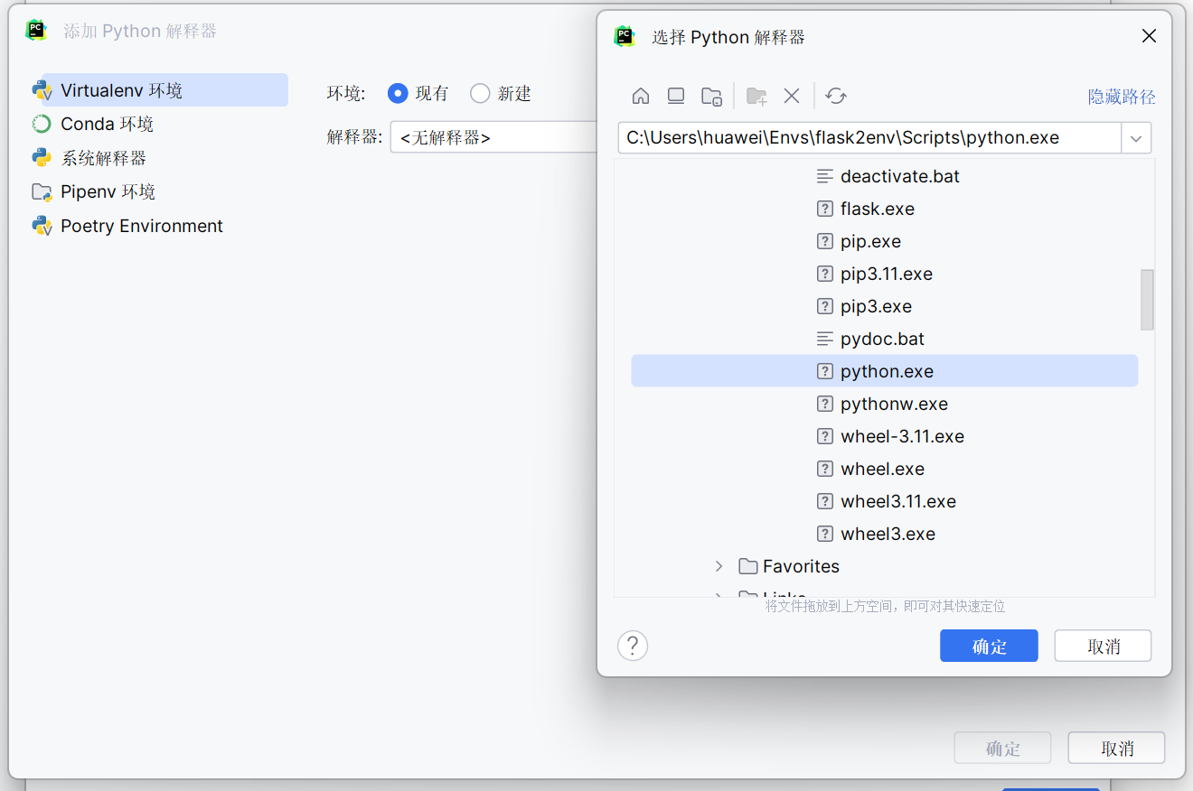This screenshot has height=791, width=1193.
Task: Open the help question mark button
Action: [633, 646]
